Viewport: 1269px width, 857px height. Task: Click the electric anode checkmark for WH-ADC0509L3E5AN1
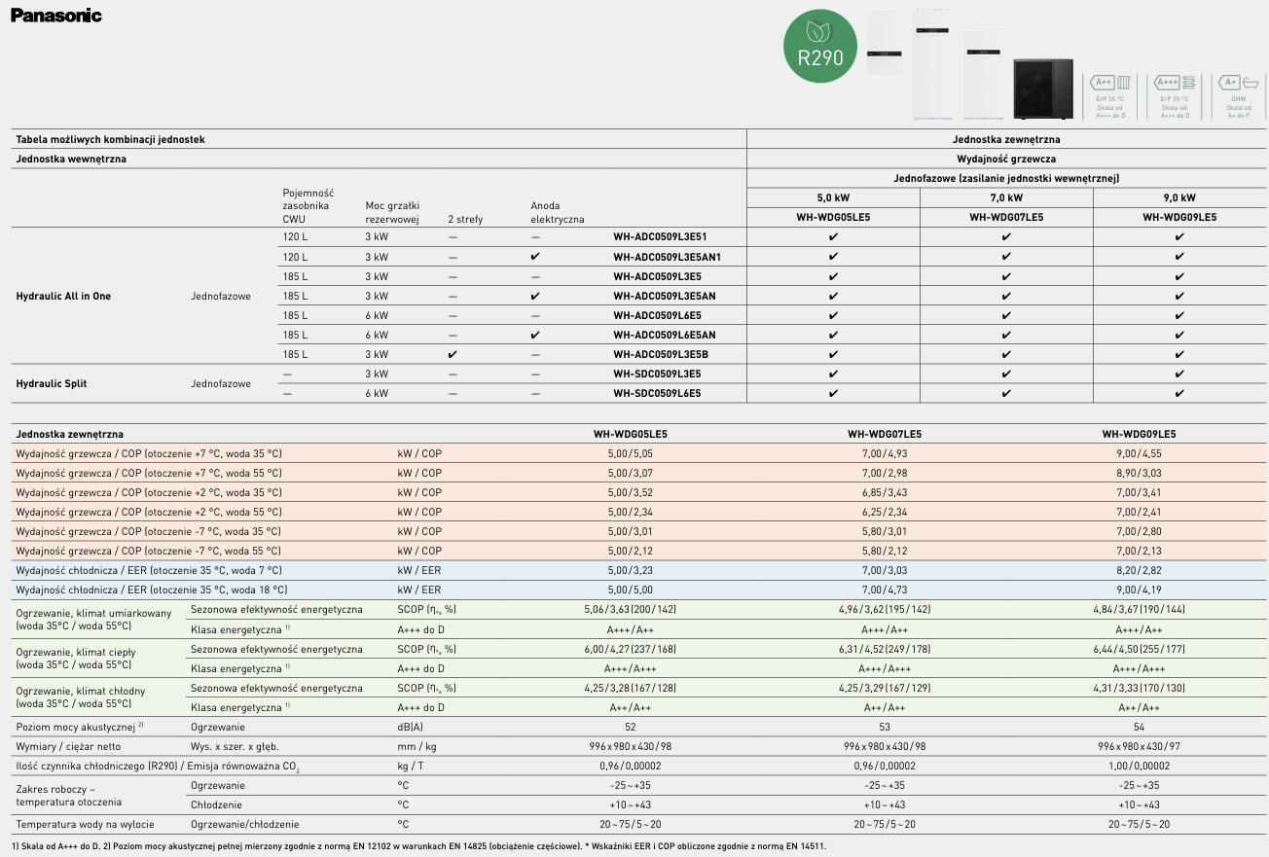pos(536,257)
